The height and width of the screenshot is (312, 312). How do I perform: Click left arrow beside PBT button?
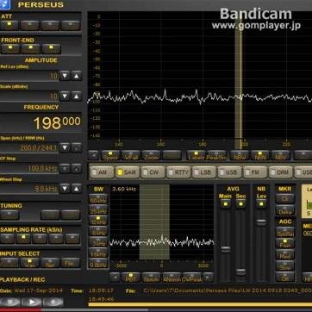115,278
